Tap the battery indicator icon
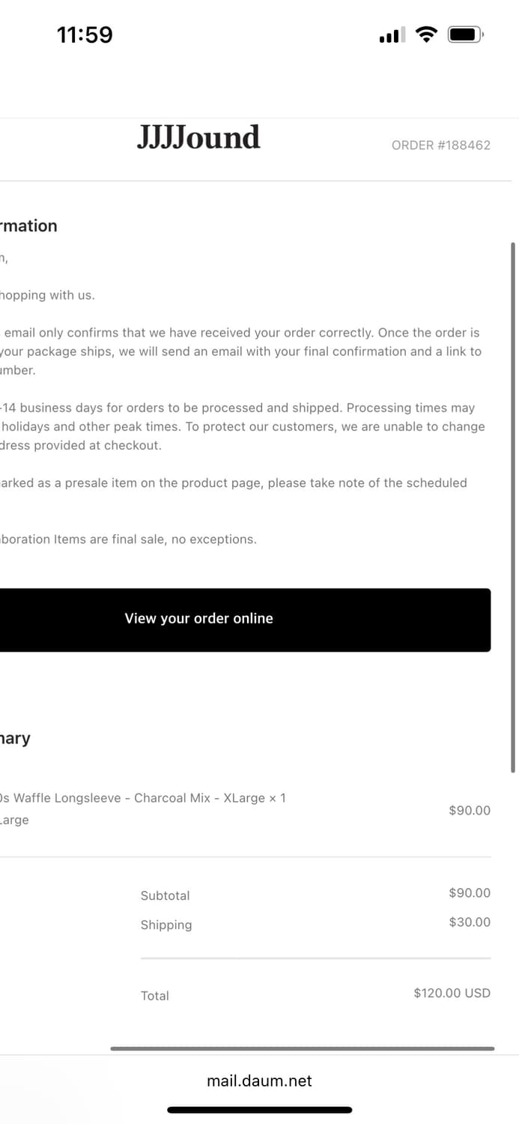This screenshot has width=519, height=1124. point(465,34)
